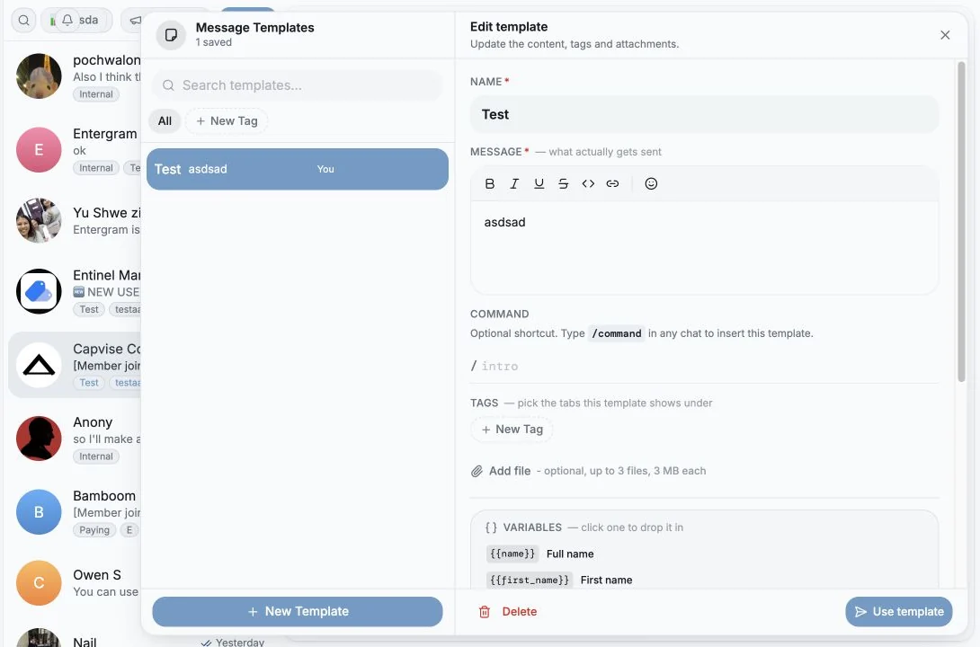Click the 'First name' variable label
This screenshot has width=980, height=647.
(x=606, y=581)
